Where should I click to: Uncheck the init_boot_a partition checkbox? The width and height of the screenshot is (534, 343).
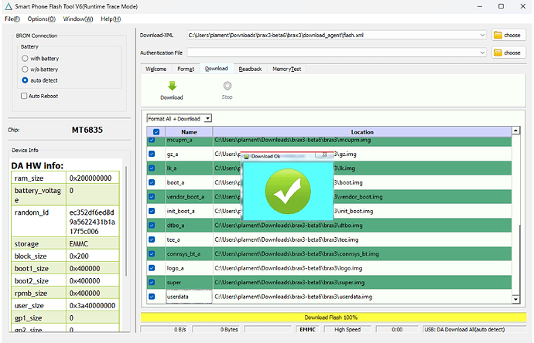point(152,211)
